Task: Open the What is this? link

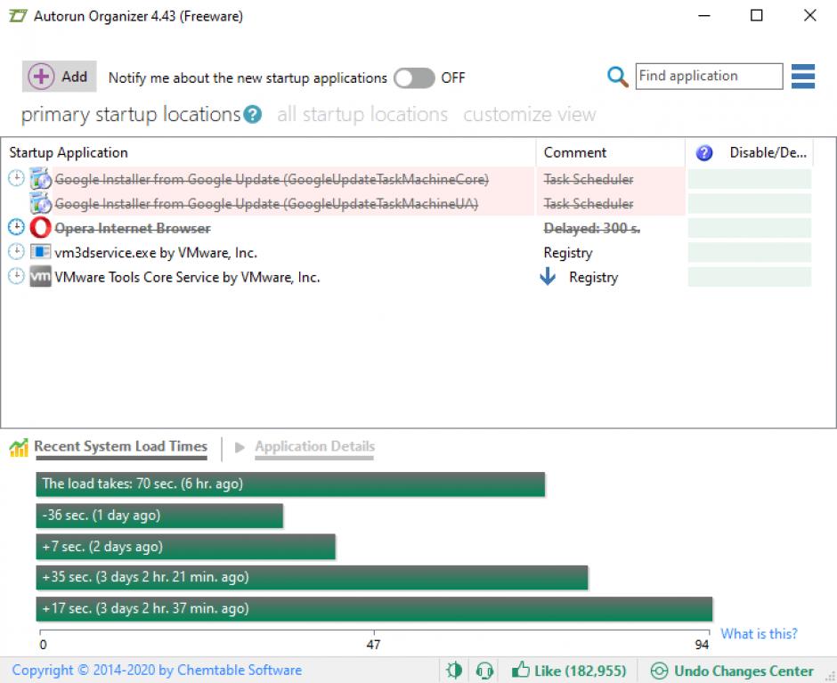Action: pyautogui.click(x=759, y=634)
